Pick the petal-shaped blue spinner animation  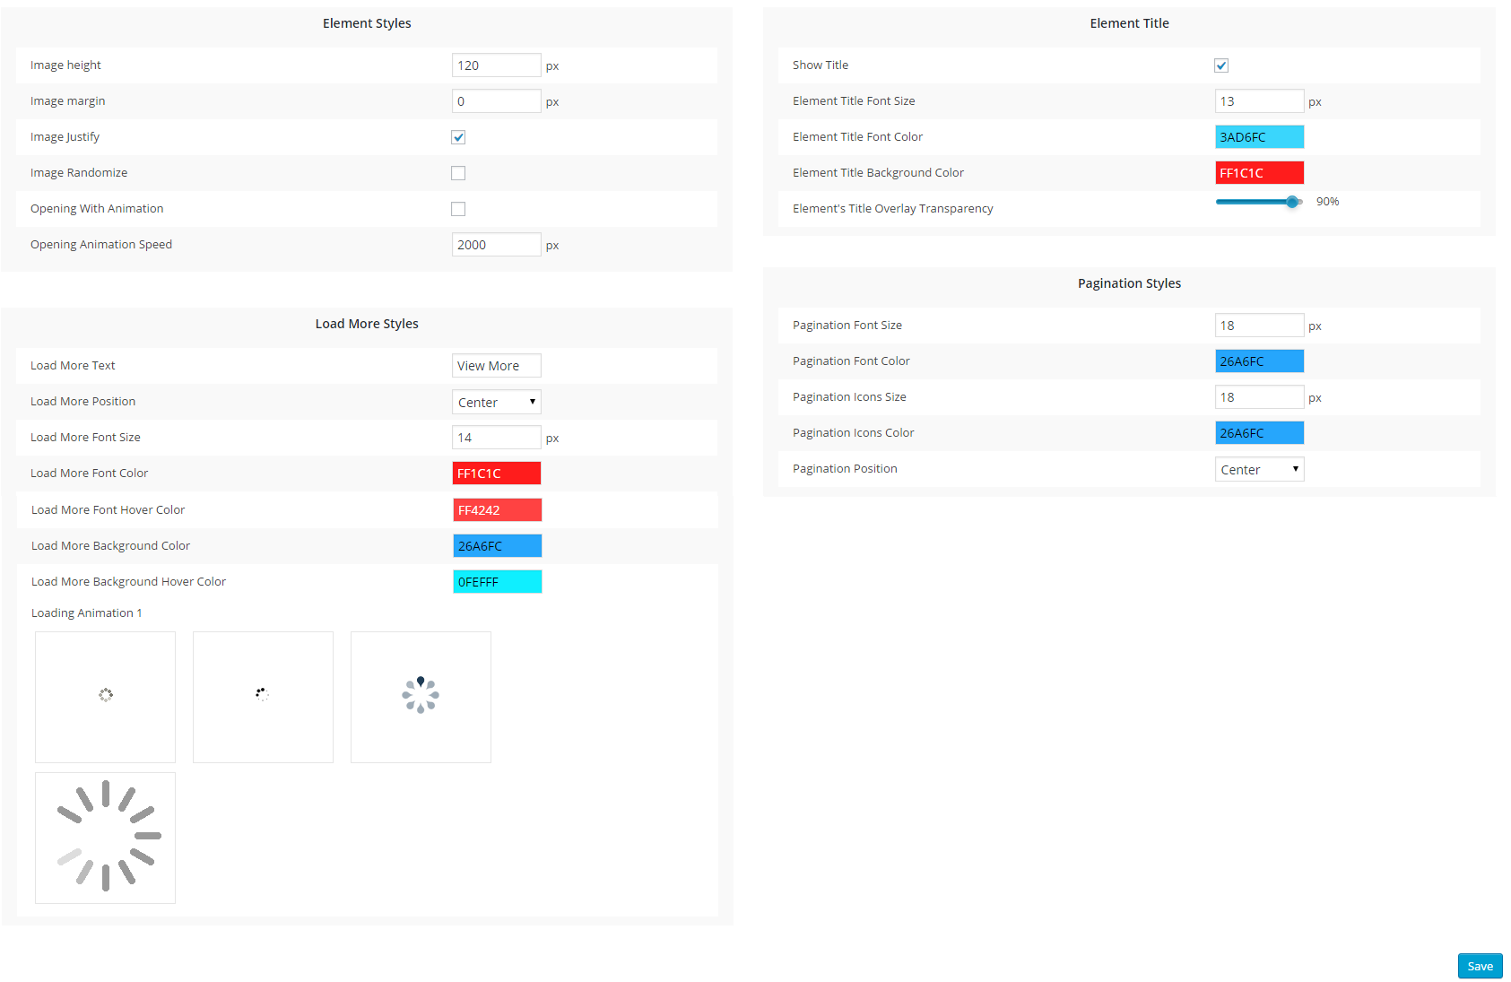(x=421, y=696)
